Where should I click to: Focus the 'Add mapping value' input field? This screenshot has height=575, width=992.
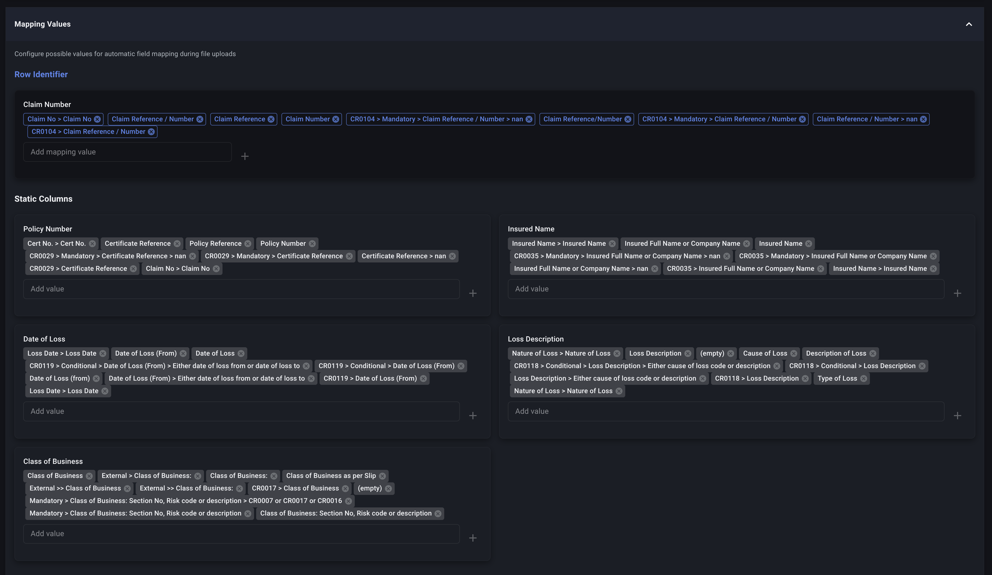127,152
